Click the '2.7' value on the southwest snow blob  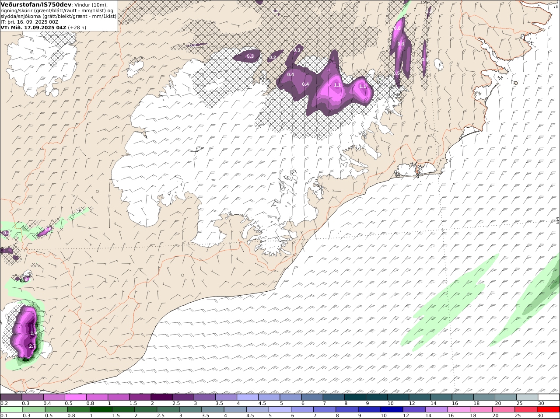(x=32, y=346)
